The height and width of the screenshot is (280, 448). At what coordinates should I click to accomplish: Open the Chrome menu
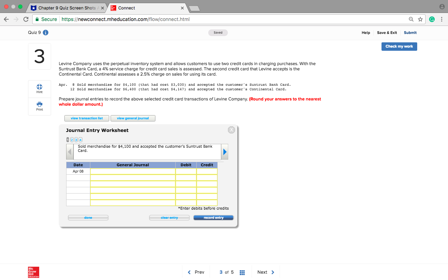click(442, 19)
